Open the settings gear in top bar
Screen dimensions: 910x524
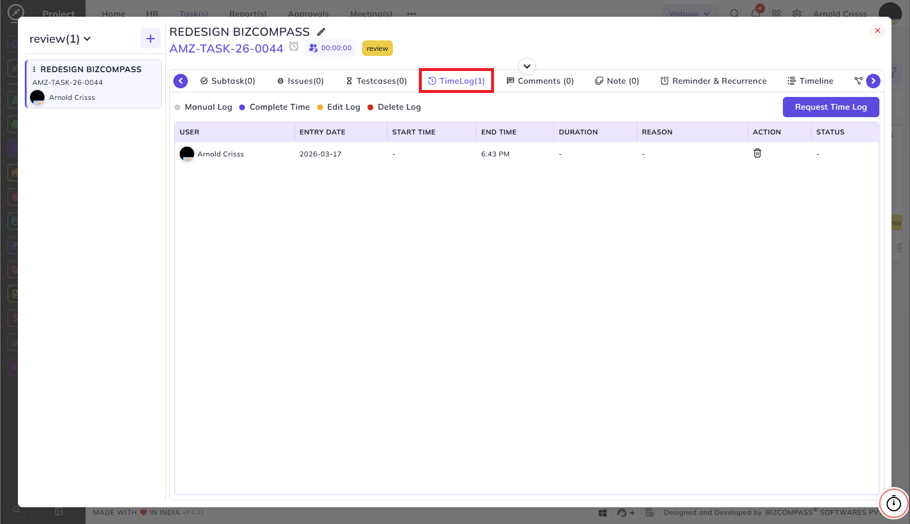[797, 13]
